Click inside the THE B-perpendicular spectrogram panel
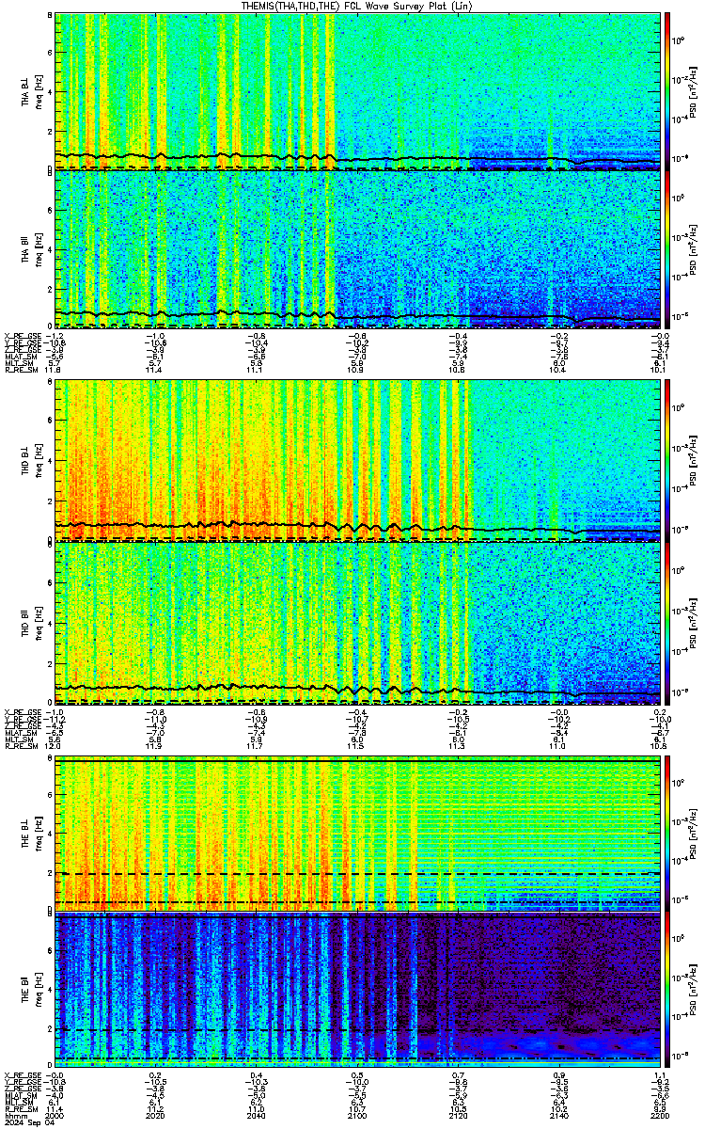This screenshot has width=705, height=1129. (358, 834)
